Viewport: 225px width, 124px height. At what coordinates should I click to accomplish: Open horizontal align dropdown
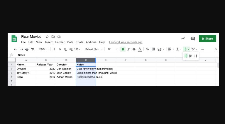coord(171,49)
